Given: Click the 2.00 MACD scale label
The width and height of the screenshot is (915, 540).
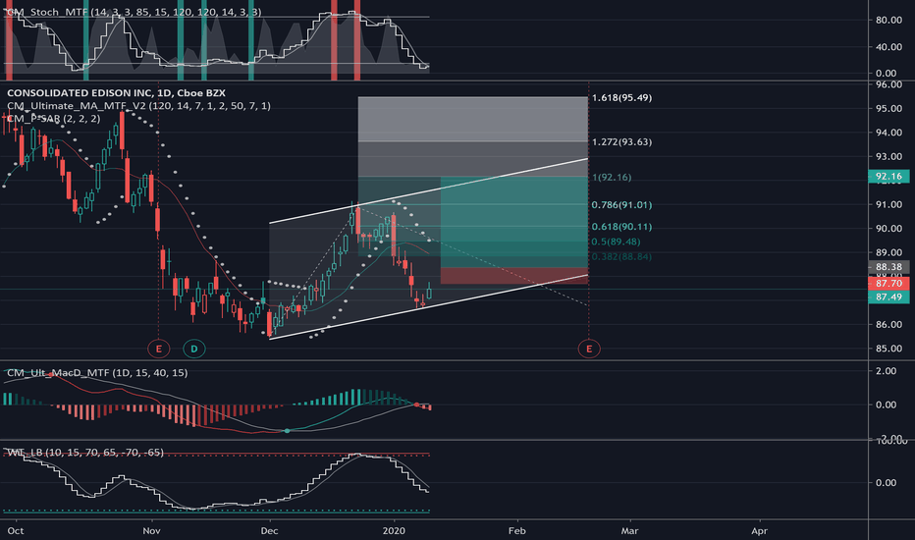Looking at the screenshot, I should coord(887,371).
